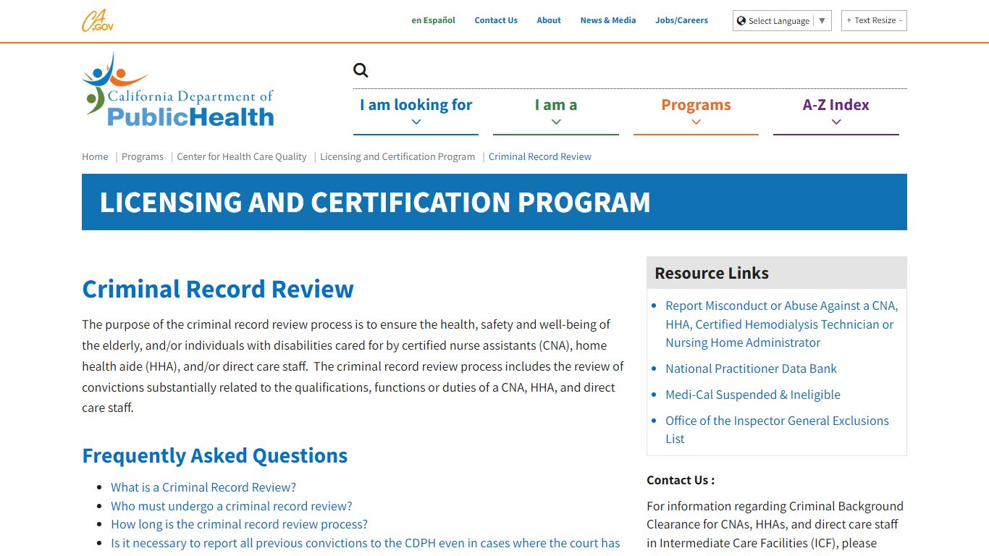Expand the A-Z Index menu
Screen dimensions: 989x556
pos(836,112)
